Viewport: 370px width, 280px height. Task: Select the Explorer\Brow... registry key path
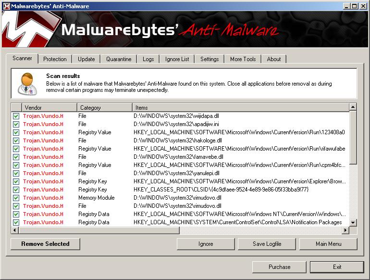240,181
